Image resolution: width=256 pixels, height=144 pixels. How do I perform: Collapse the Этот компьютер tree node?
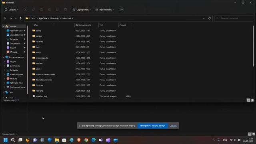[3, 57]
